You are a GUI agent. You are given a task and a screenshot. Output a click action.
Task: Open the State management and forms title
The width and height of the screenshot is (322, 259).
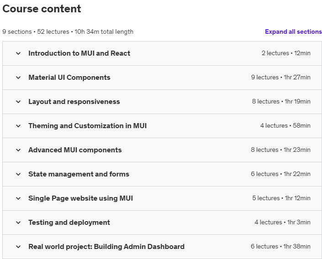(x=79, y=174)
